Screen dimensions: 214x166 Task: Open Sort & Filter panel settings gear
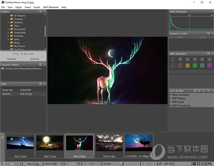click(208, 90)
